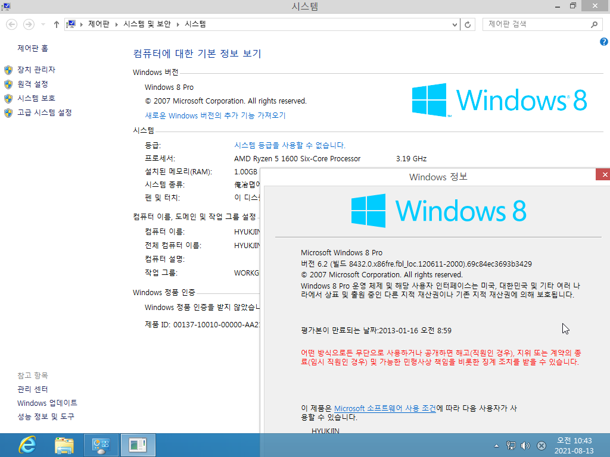Click the 1.00GB installed memory value

[x=245, y=172]
